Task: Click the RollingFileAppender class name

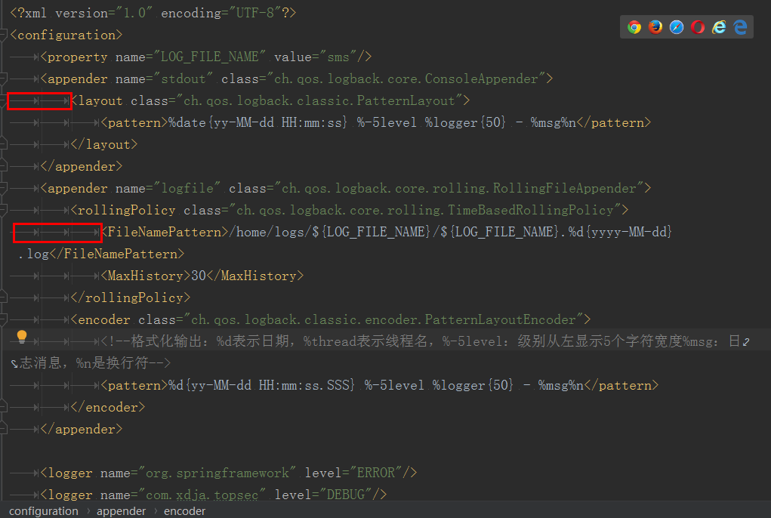Action: pos(565,188)
